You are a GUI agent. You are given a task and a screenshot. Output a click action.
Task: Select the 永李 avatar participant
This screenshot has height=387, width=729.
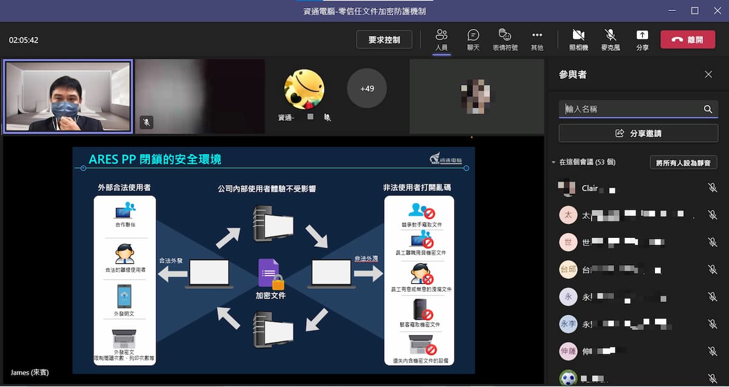(x=568, y=324)
